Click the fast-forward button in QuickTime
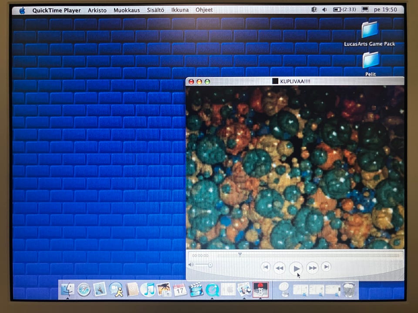 tap(313, 268)
